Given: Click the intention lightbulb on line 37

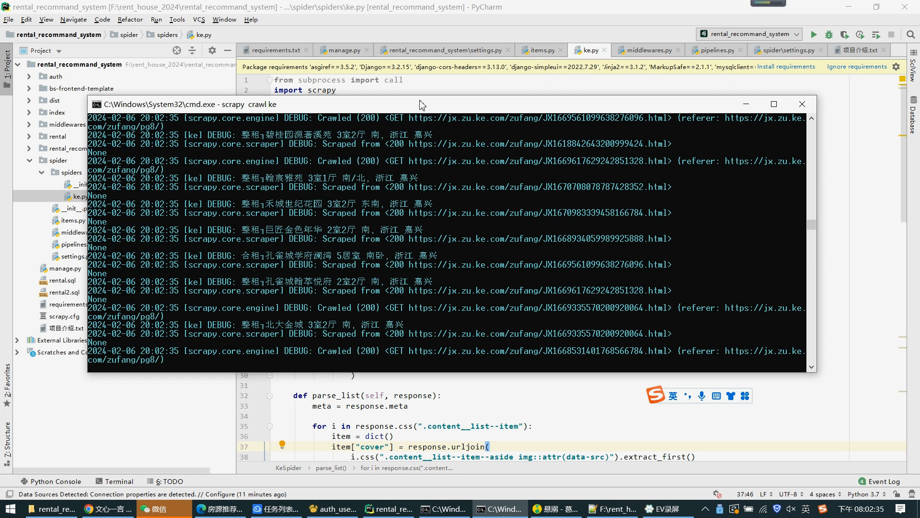Looking at the screenshot, I should coord(282,445).
